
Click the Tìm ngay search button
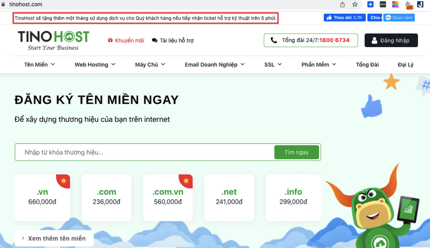(x=296, y=152)
